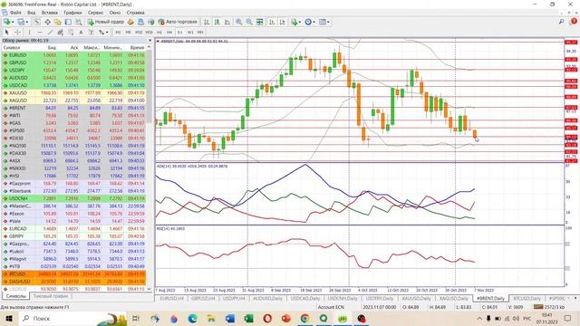The image size is (580, 326).
Task: Select the M15 timeframe button
Action: pyautogui.click(x=139, y=33)
